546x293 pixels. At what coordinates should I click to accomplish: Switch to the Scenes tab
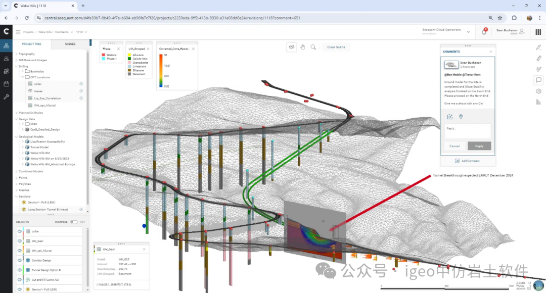(x=70, y=44)
